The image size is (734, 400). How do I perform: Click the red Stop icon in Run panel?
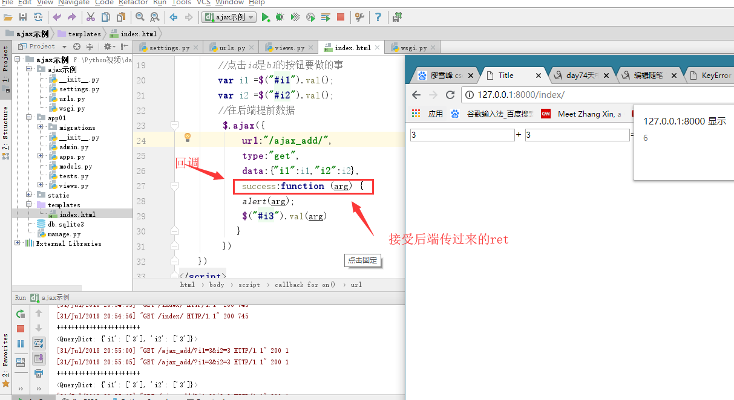(21, 329)
